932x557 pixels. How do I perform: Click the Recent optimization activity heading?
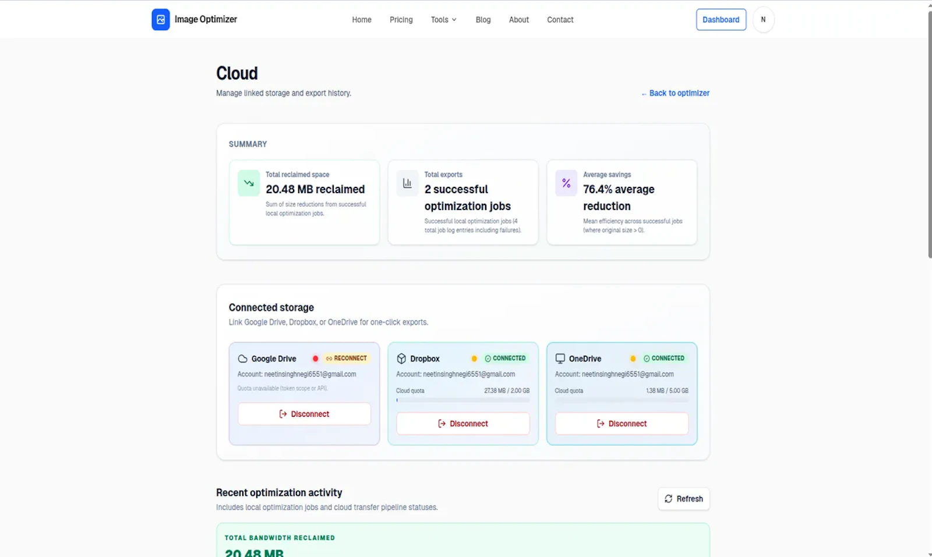[279, 492]
